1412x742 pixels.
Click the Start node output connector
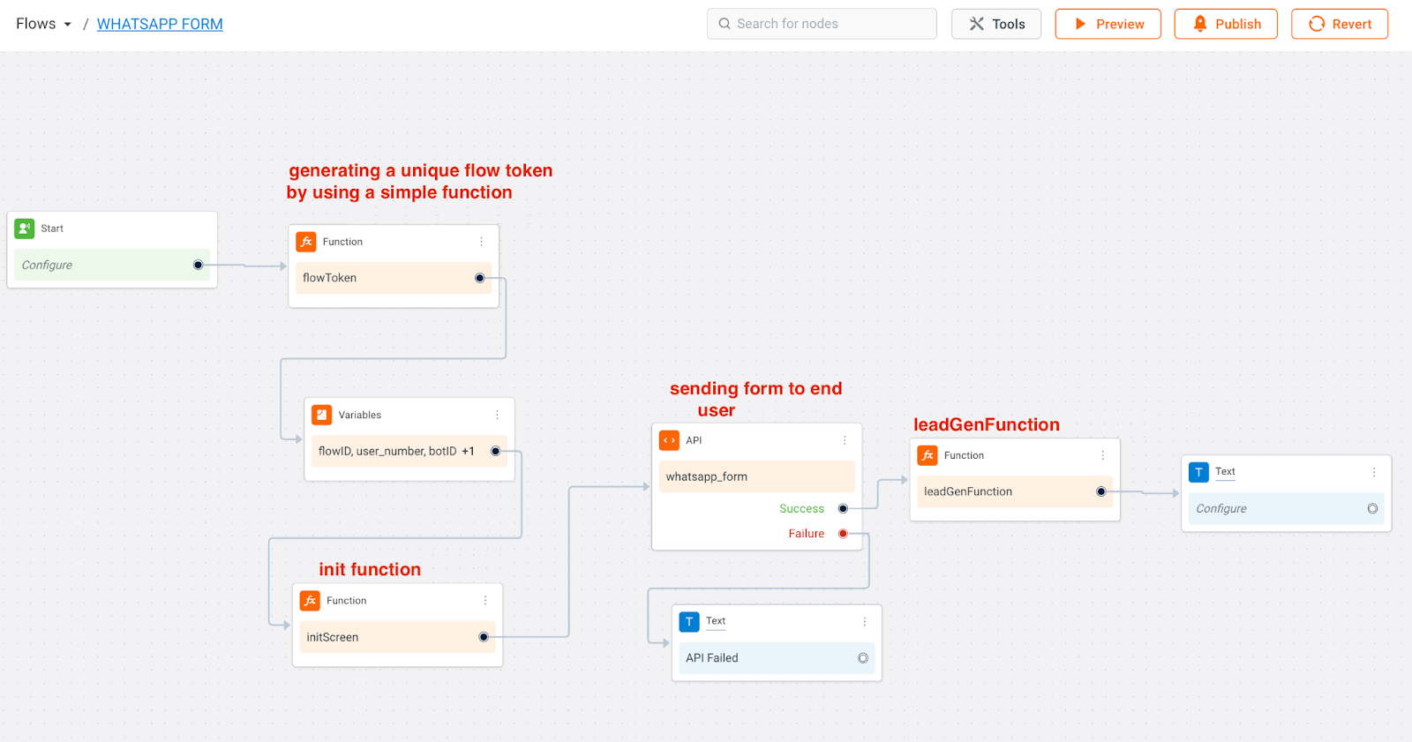pos(198,265)
